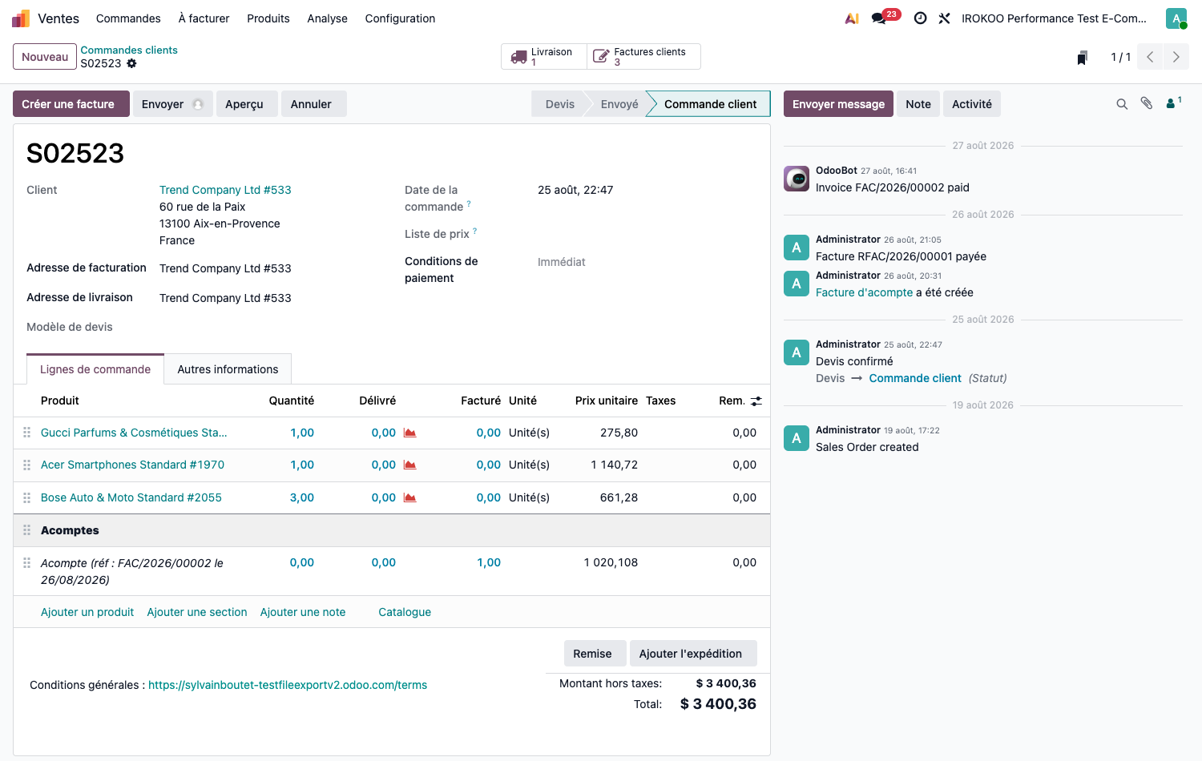Click the bookmark icon near pager

tap(1083, 57)
